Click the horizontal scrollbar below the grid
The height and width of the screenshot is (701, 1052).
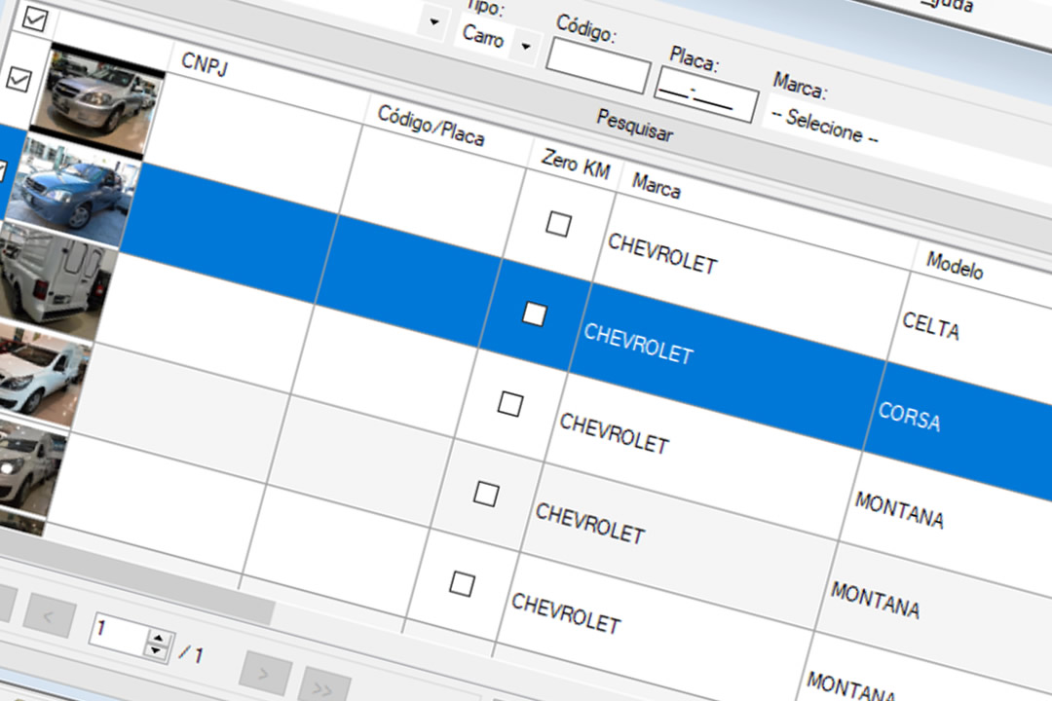pos(137,582)
